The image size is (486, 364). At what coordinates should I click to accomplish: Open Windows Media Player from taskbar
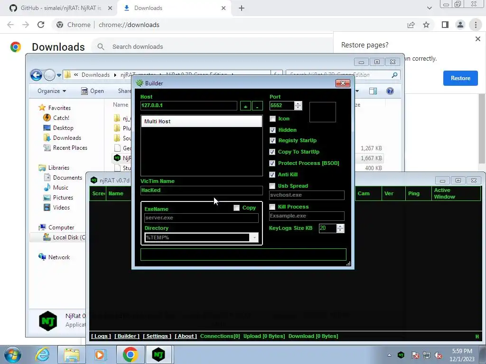(x=100, y=355)
